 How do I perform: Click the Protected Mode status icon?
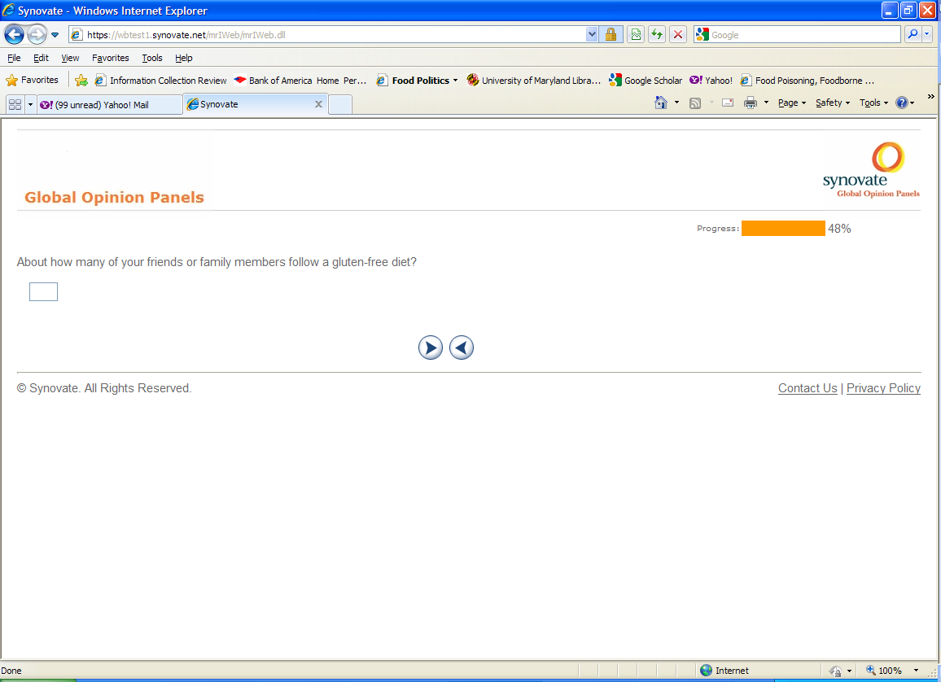pos(835,671)
